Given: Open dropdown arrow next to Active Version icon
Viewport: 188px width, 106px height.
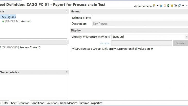Looking at the screenshot, I should pyautogui.click(x=157, y=6).
